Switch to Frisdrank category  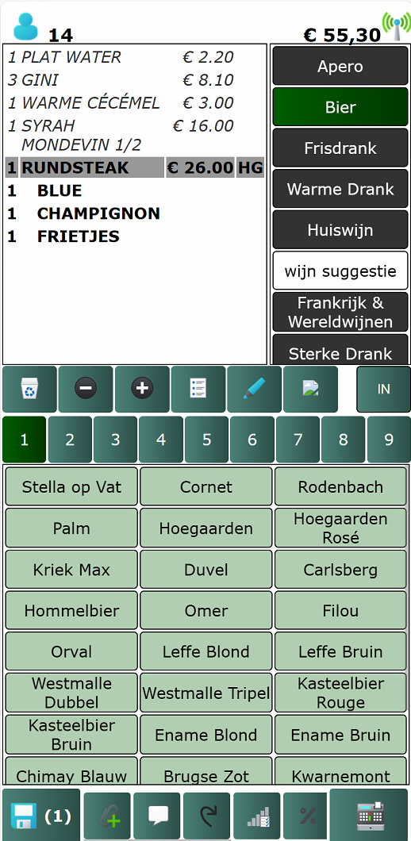(x=340, y=148)
